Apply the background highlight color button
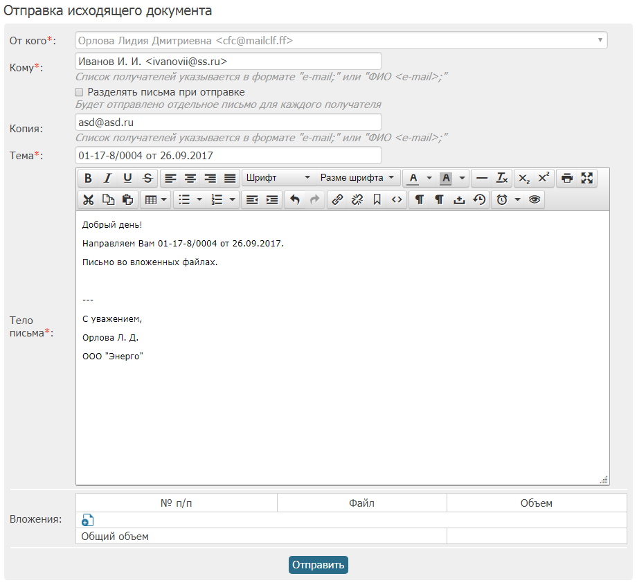Screen dimensions: 637x585 446,178
